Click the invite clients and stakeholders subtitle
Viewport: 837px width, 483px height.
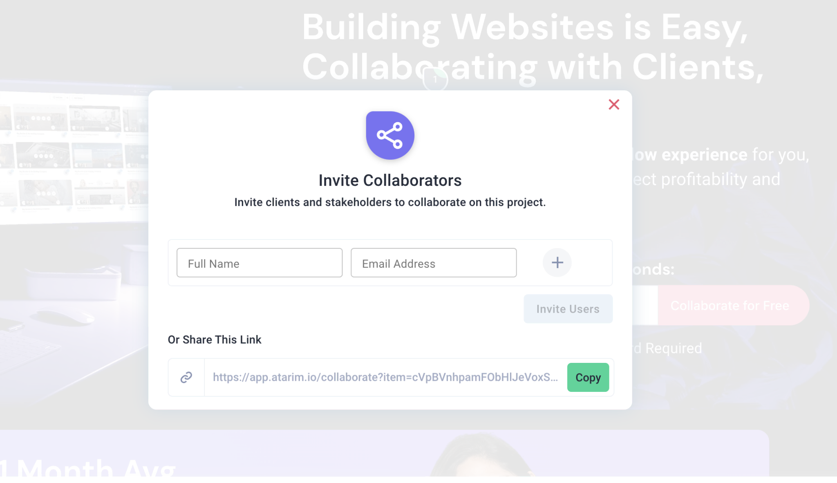390,202
